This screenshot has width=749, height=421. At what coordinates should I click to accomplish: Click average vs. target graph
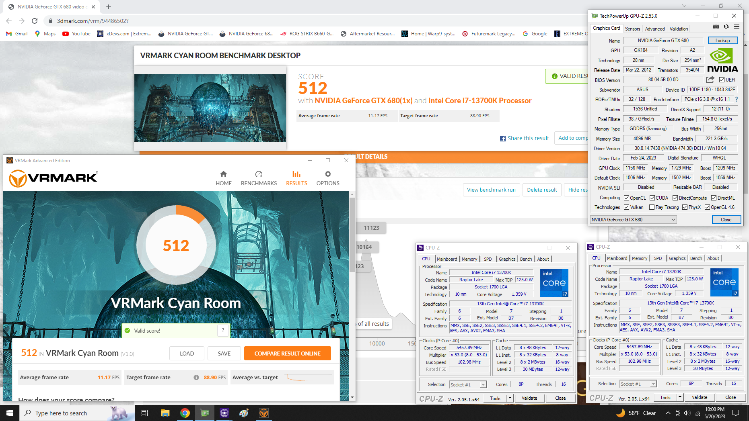click(308, 377)
